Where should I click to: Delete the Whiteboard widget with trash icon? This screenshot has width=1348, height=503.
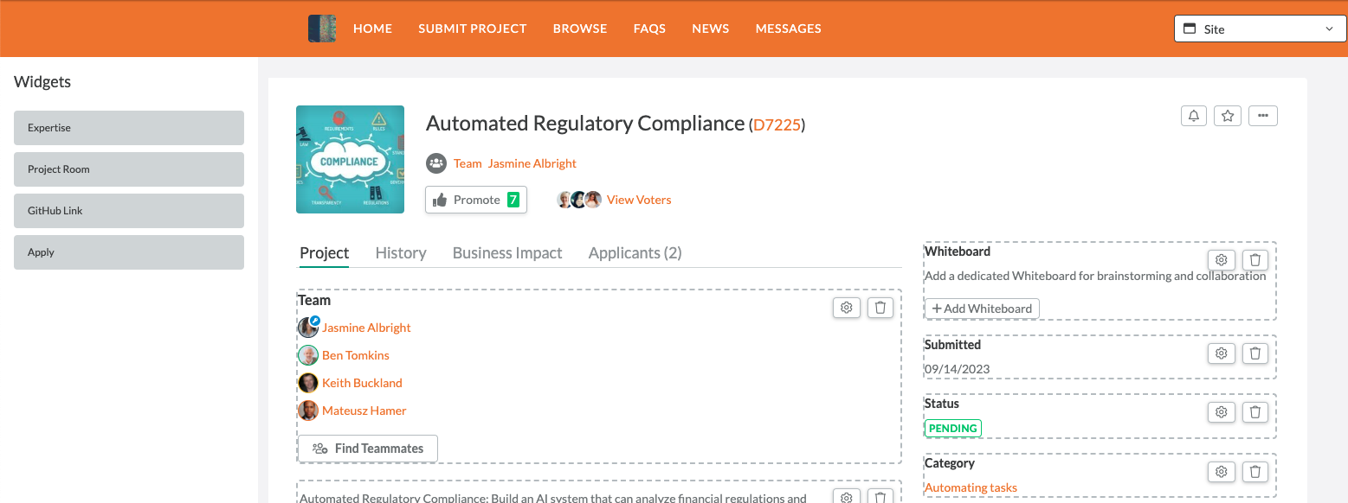pos(1256,259)
